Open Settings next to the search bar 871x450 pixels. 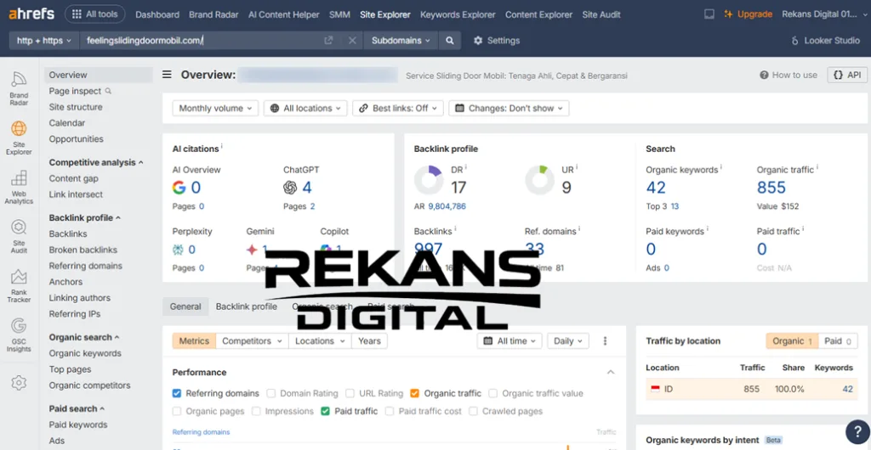(x=497, y=41)
